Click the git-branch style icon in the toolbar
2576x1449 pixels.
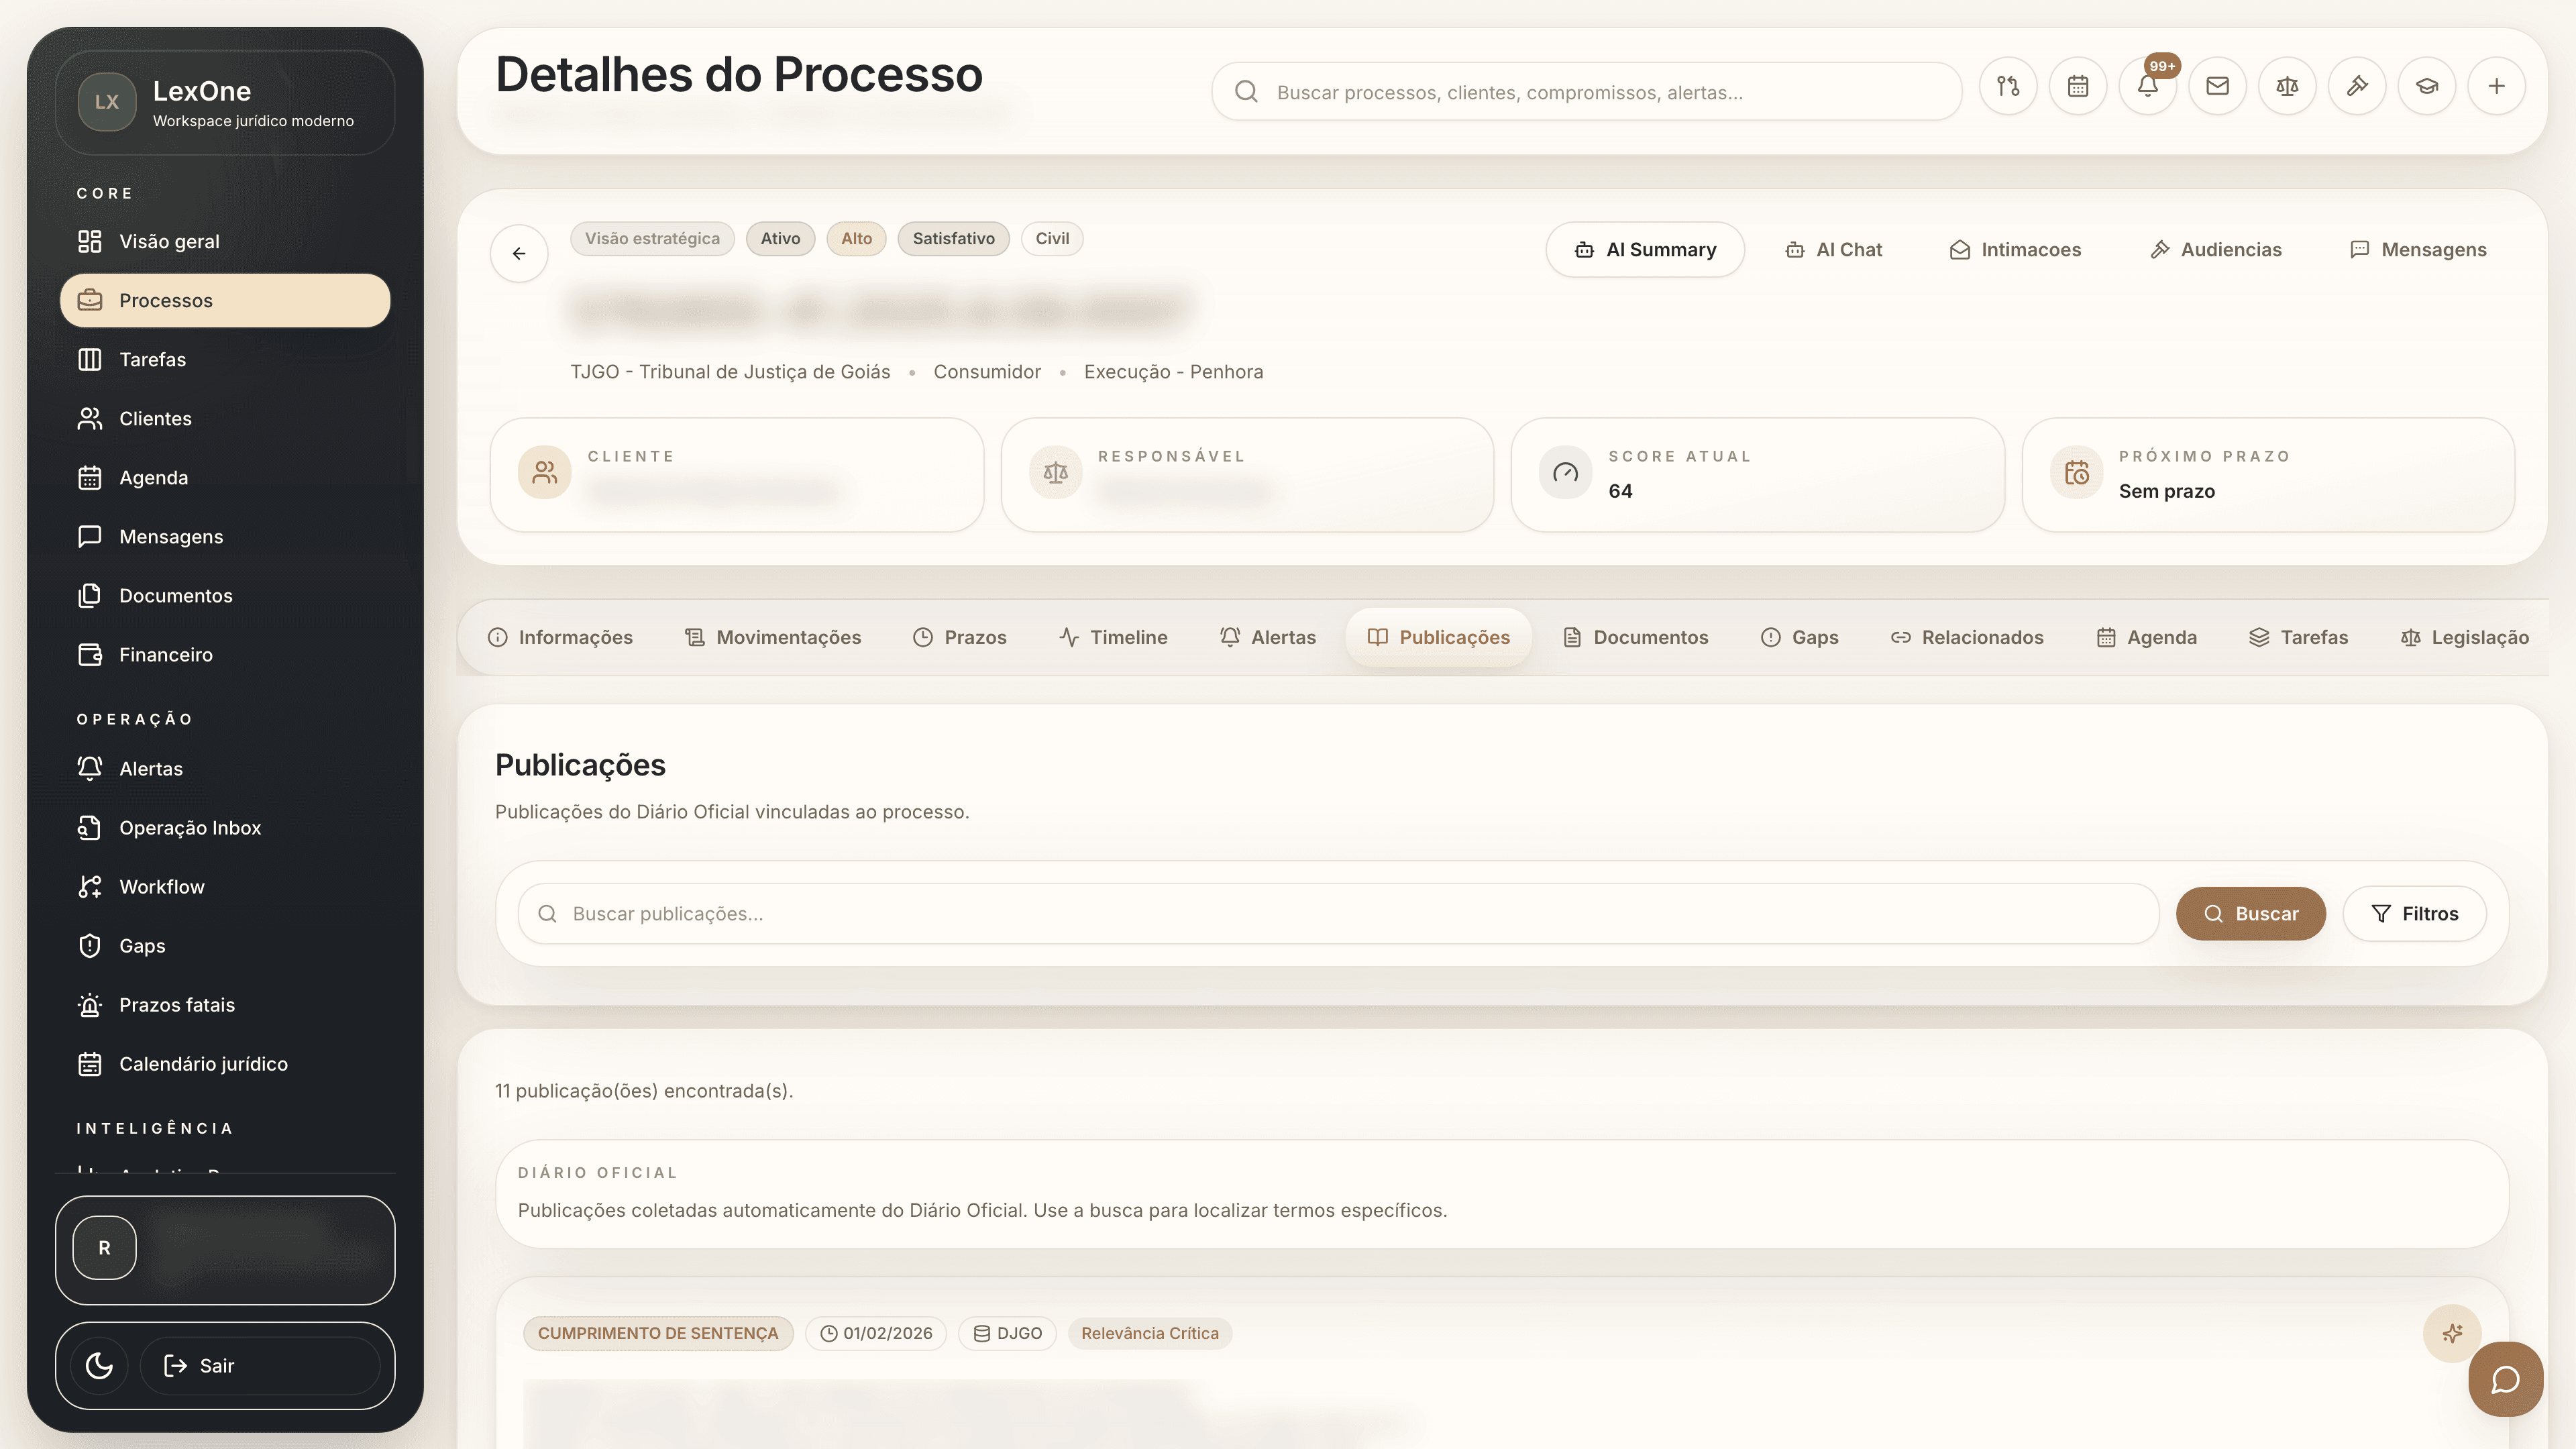(x=2008, y=86)
